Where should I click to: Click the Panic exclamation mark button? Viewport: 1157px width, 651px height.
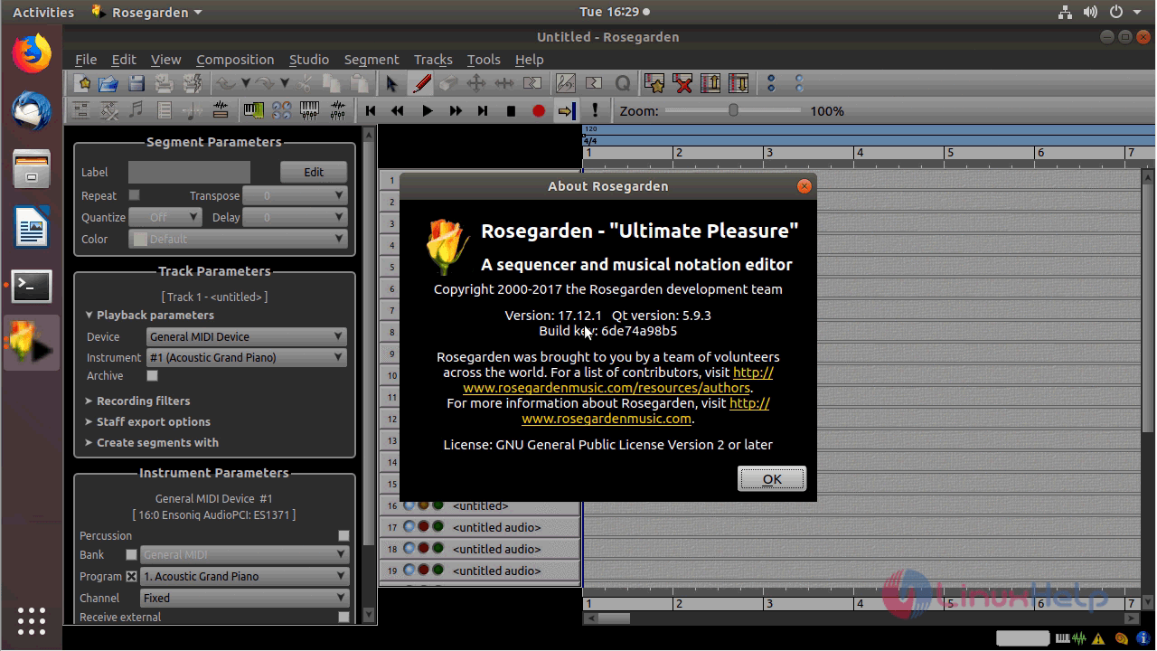tap(595, 110)
